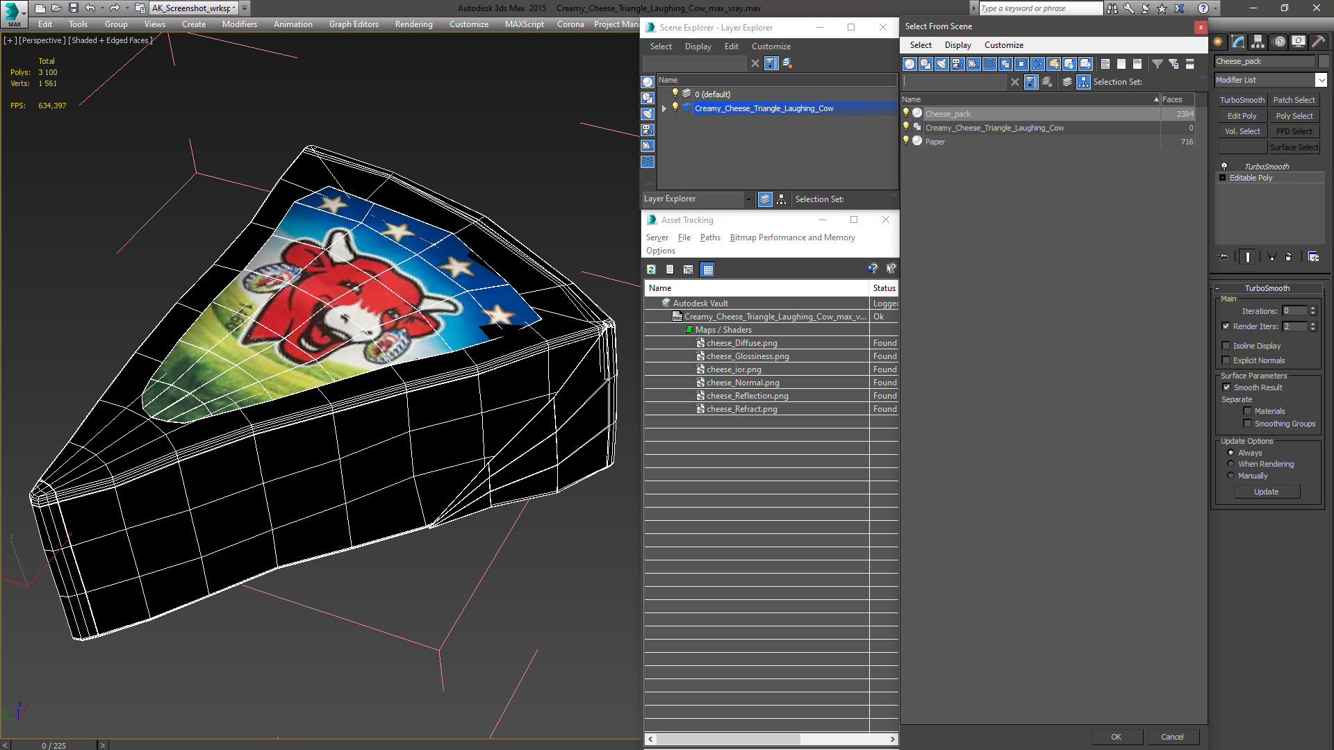Click Edit Poly modifier button

1242,116
